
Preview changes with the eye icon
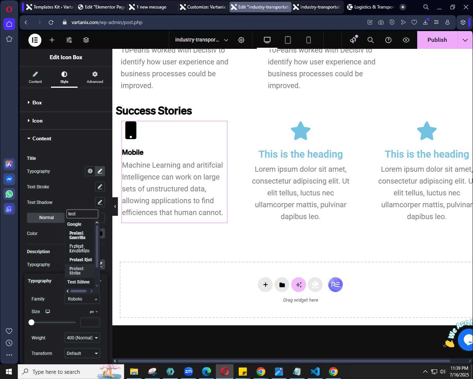pyautogui.click(x=406, y=40)
